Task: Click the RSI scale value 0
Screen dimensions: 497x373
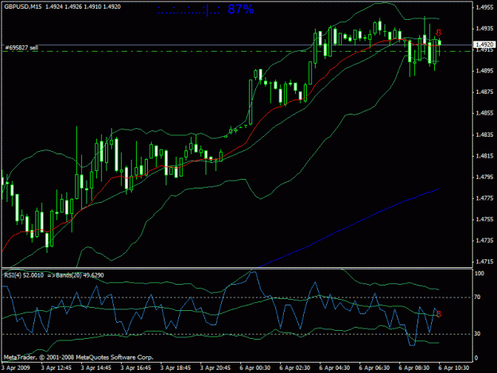Action: [x=476, y=358]
